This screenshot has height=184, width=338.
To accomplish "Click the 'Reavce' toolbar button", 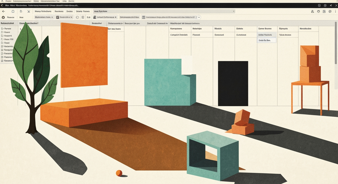I will point(11,17).
